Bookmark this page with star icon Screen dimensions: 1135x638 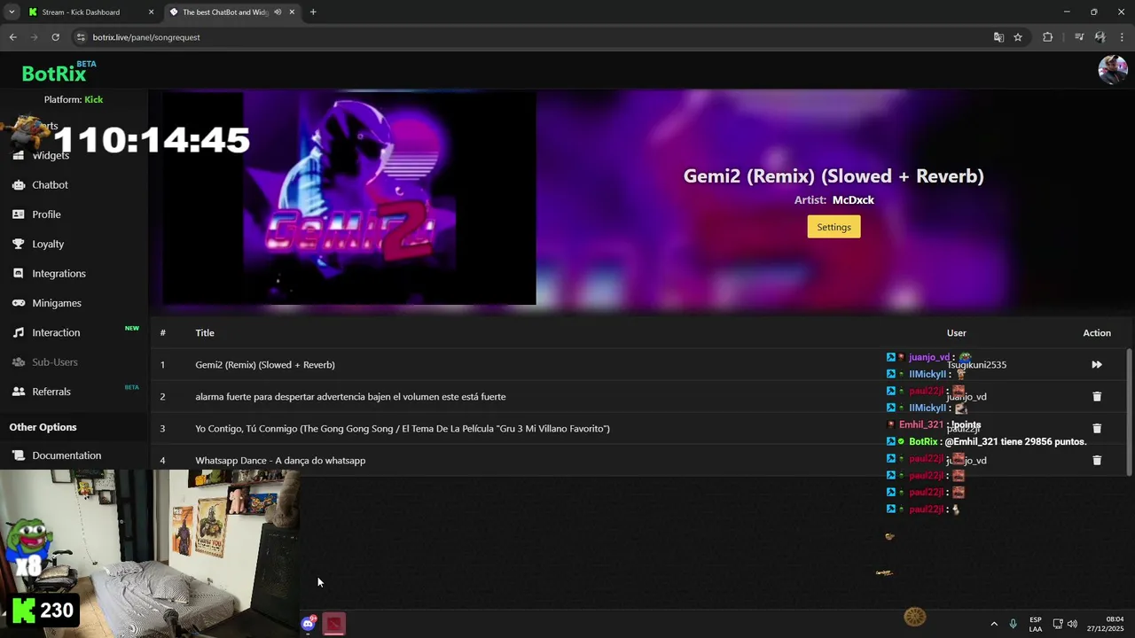[1018, 37]
